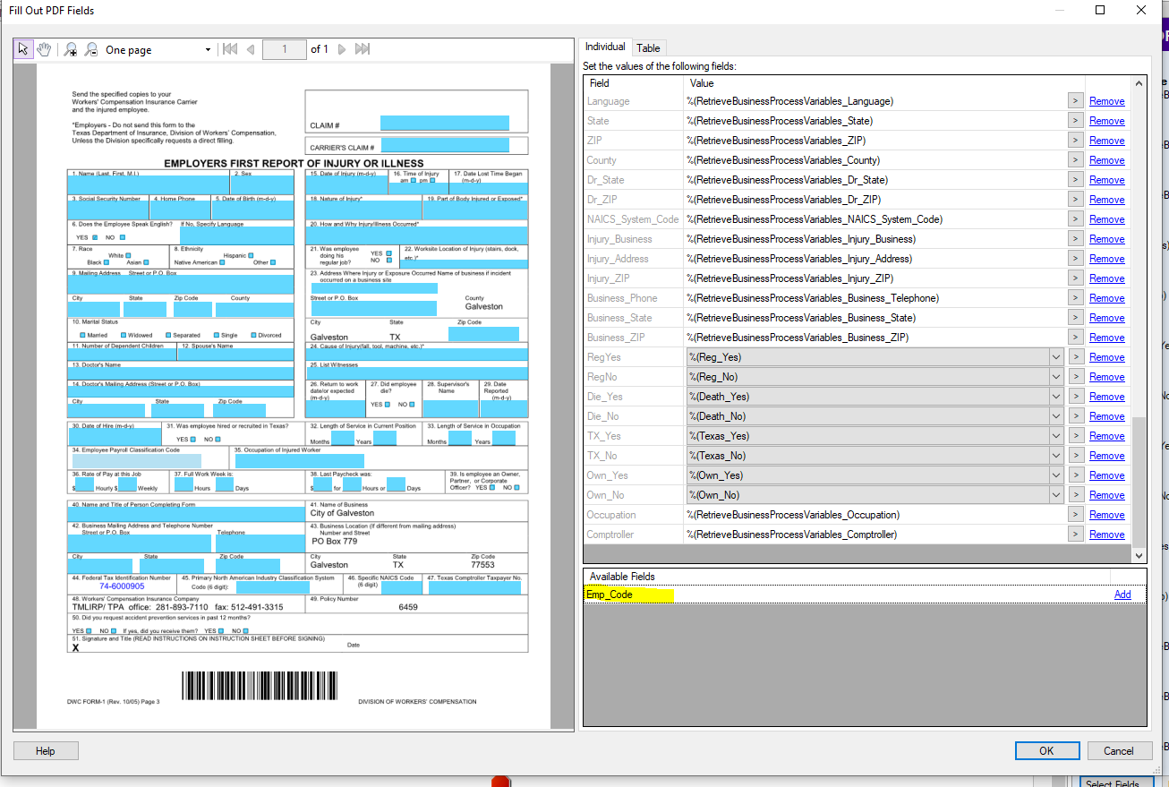Click the zoom in magnifier icon

pyautogui.click(x=71, y=50)
